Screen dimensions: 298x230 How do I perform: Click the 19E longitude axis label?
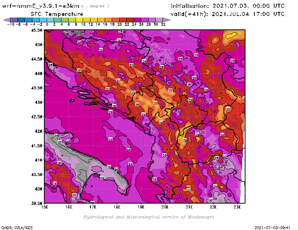(x=141, y=207)
